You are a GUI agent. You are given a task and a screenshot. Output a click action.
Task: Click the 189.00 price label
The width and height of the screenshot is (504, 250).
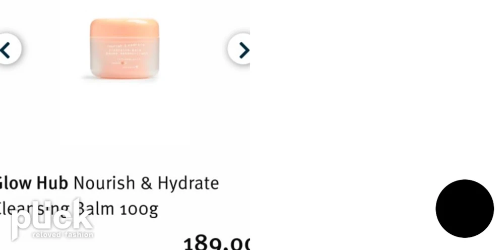216,243
